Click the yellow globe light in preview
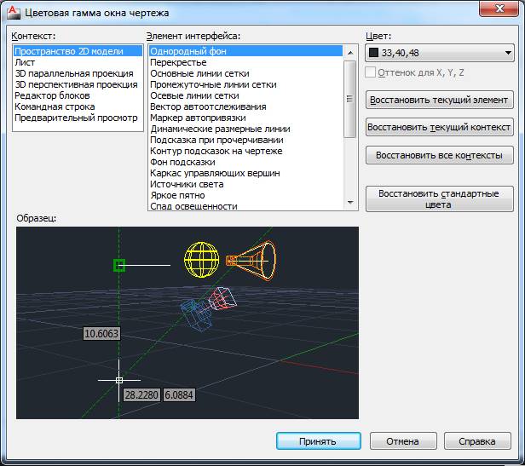525x466 pixels. coord(202,257)
